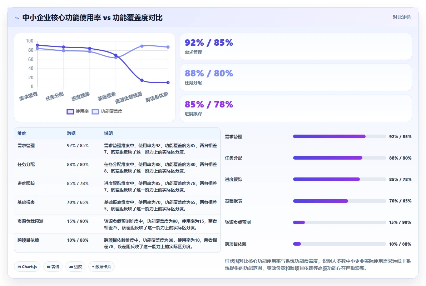426x286 pixels.
Task: Click the summary paragraph starting 柱状图对比
Action: click(318, 265)
